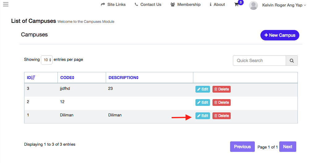Sort by ID column icon
The width and height of the screenshot is (321, 163).
point(33,78)
